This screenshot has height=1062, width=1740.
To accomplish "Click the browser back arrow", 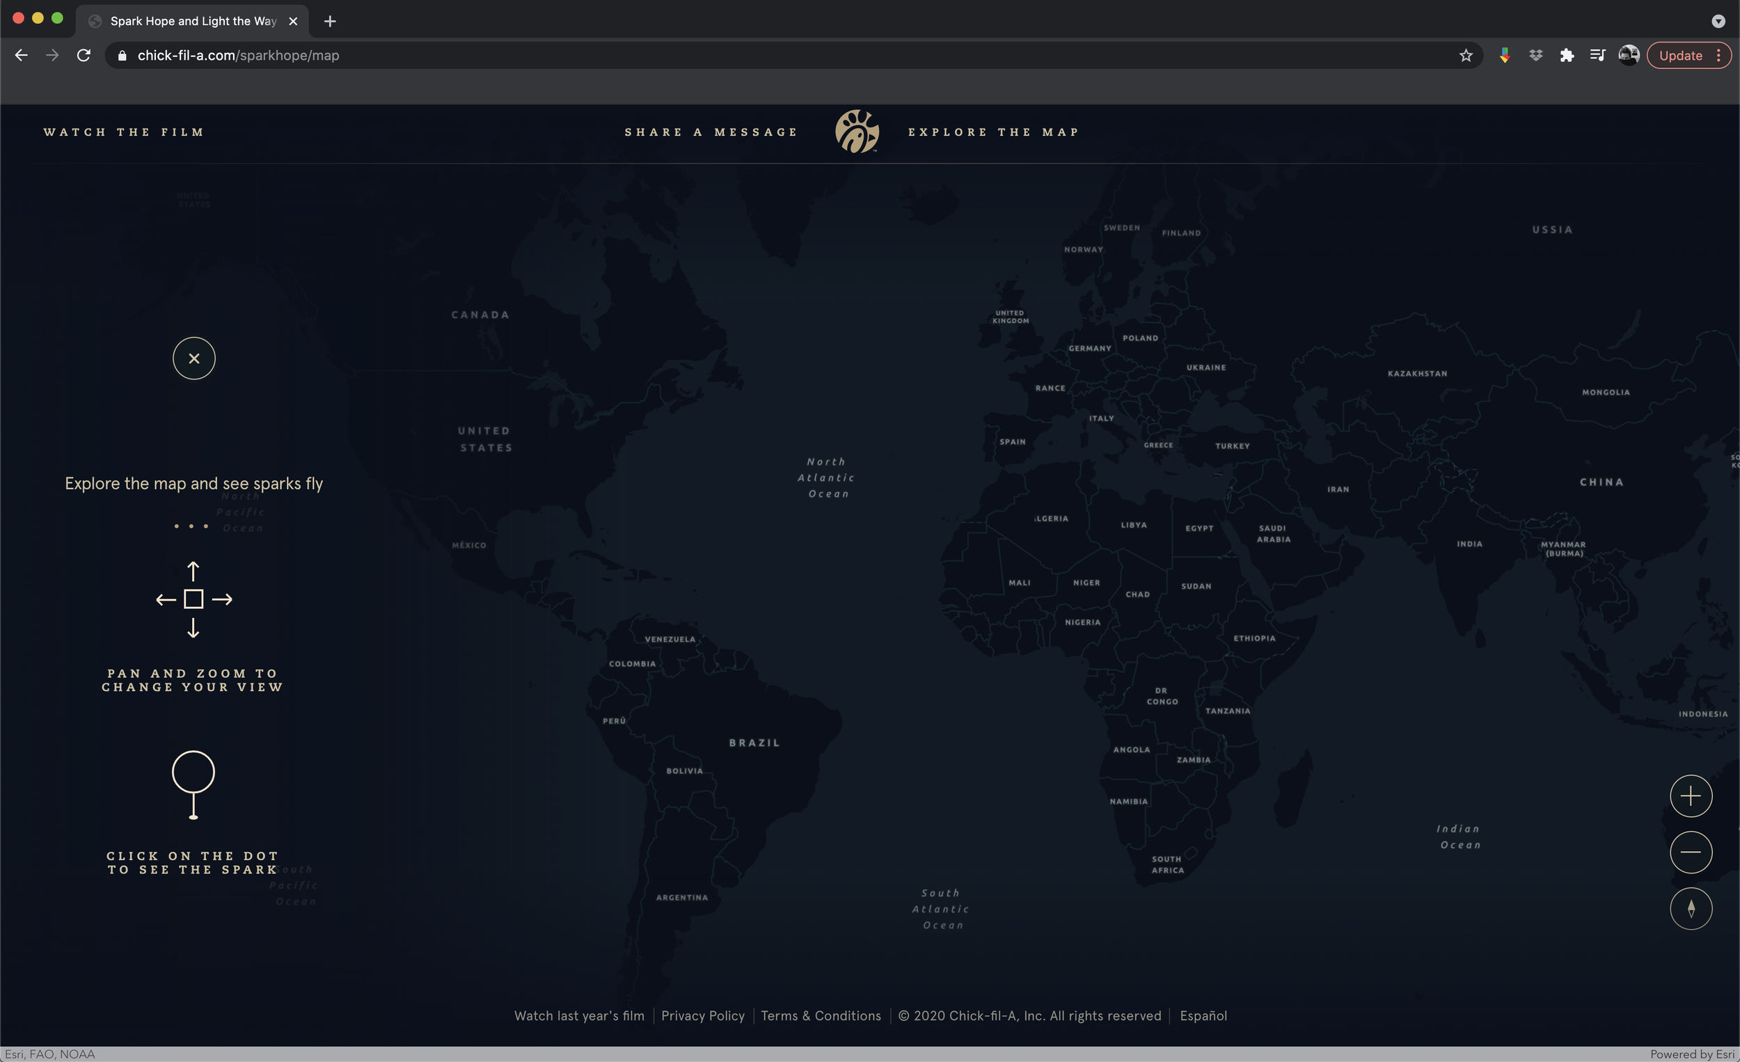I will tap(21, 55).
